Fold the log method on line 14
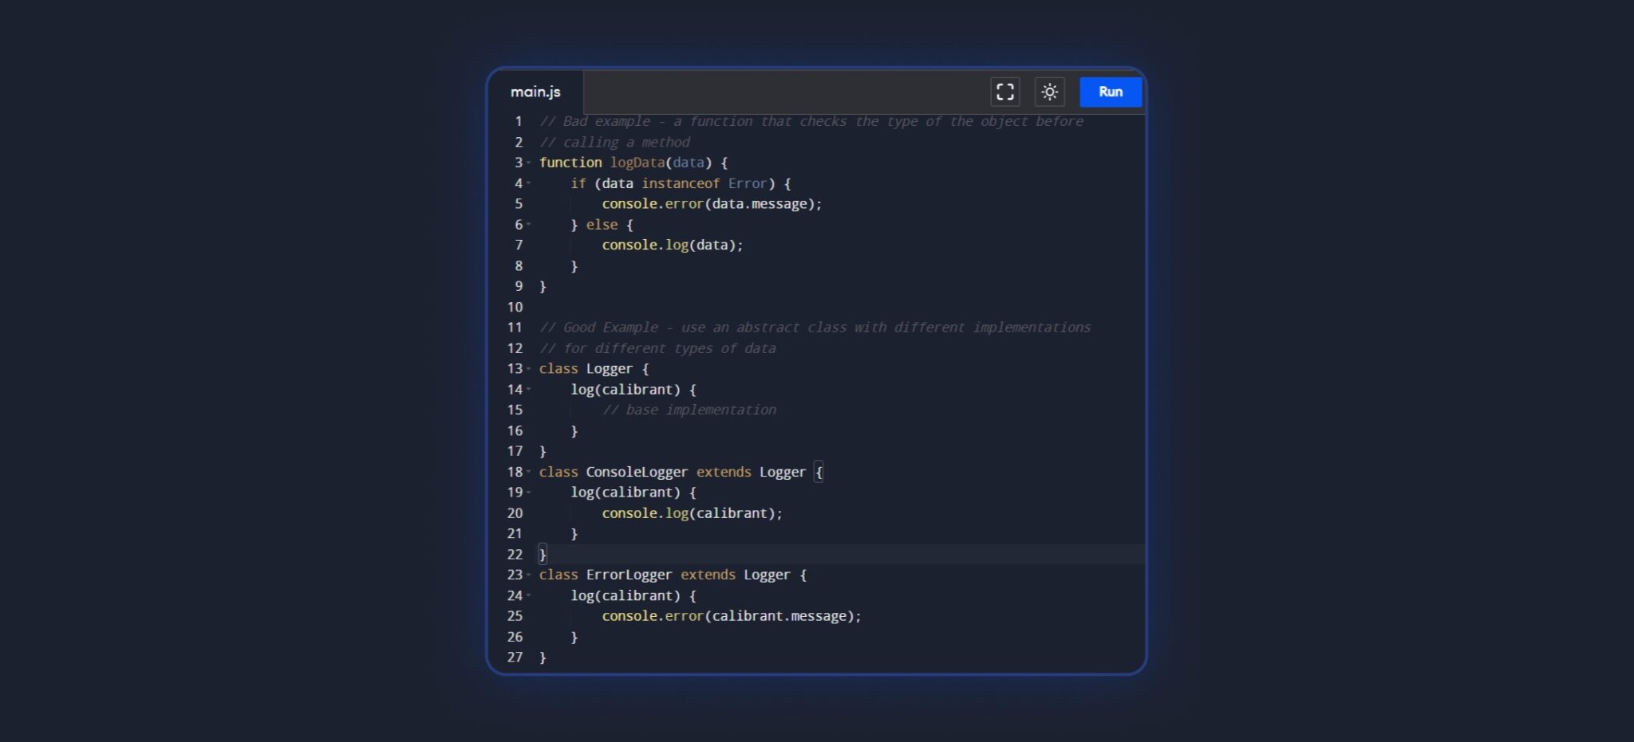This screenshot has height=742, width=1634. tap(529, 390)
